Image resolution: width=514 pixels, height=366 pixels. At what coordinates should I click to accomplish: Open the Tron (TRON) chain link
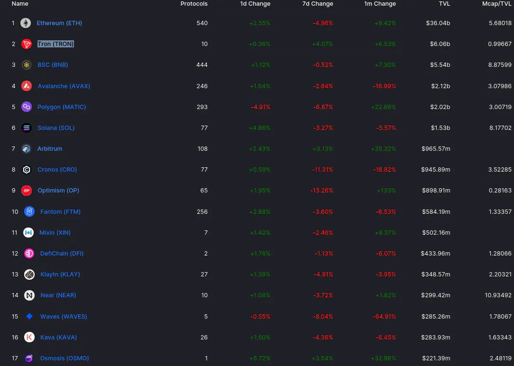(x=56, y=44)
